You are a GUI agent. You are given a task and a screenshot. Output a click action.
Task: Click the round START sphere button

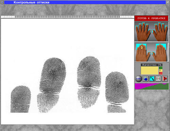click(x=139, y=79)
